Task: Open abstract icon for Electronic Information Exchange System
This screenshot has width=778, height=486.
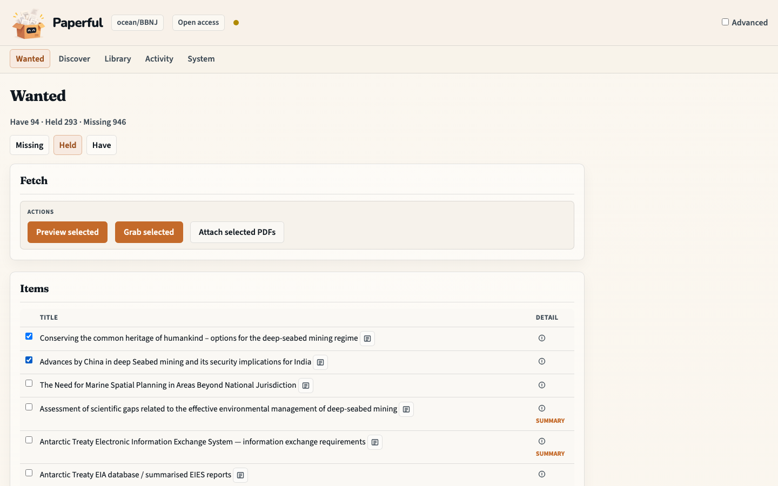Action: click(375, 442)
